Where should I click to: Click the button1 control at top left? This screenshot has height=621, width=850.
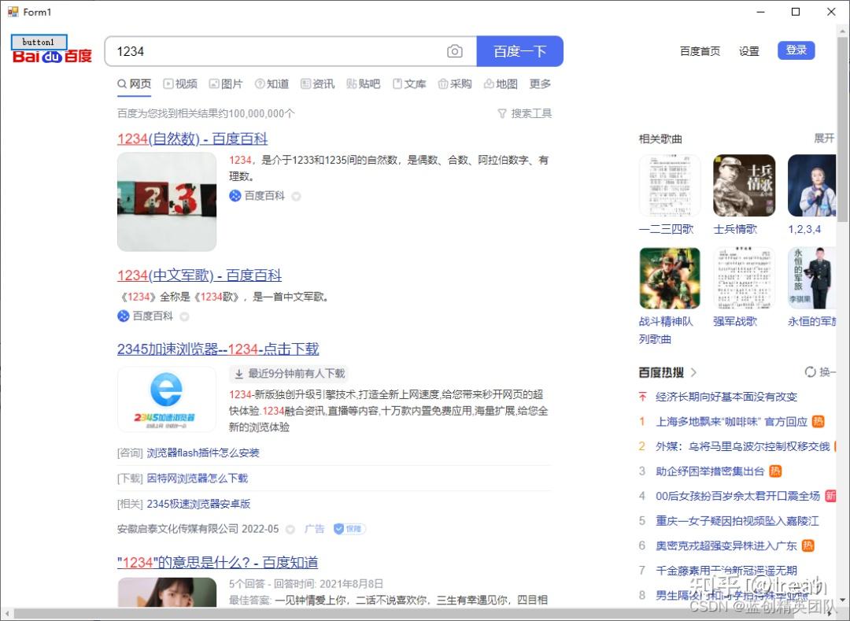pos(38,42)
